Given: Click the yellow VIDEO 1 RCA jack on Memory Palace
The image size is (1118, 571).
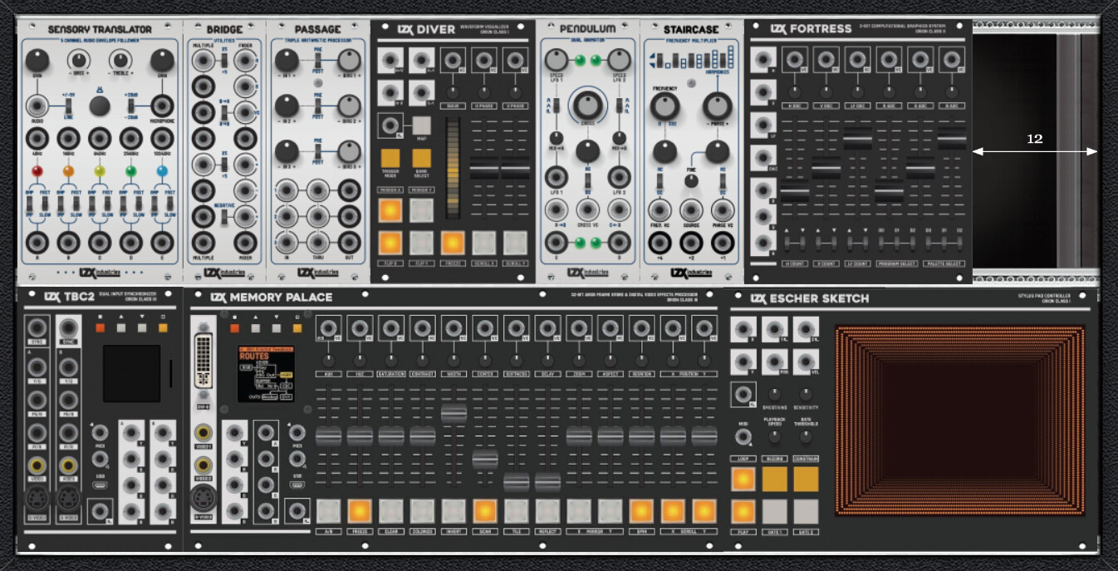Looking at the screenshot, I should [203, 432].
